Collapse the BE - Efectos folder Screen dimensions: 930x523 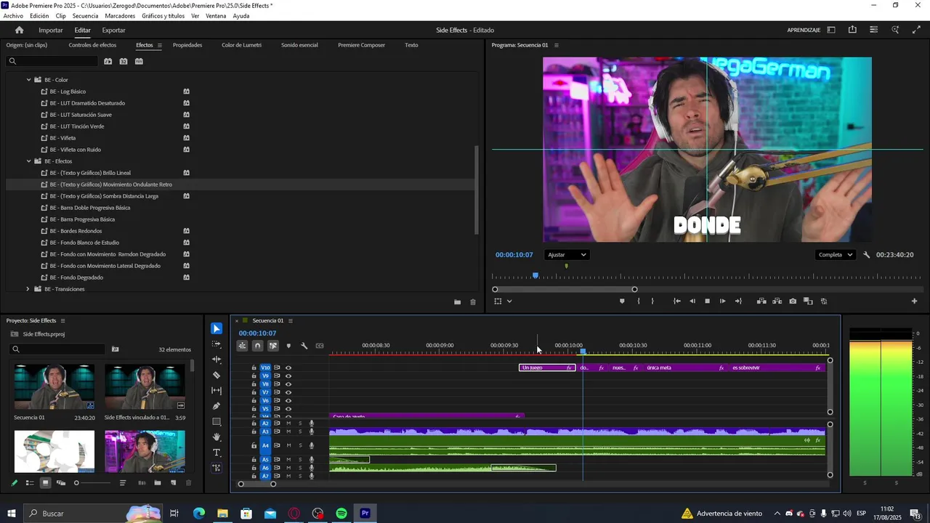point(29,161)
